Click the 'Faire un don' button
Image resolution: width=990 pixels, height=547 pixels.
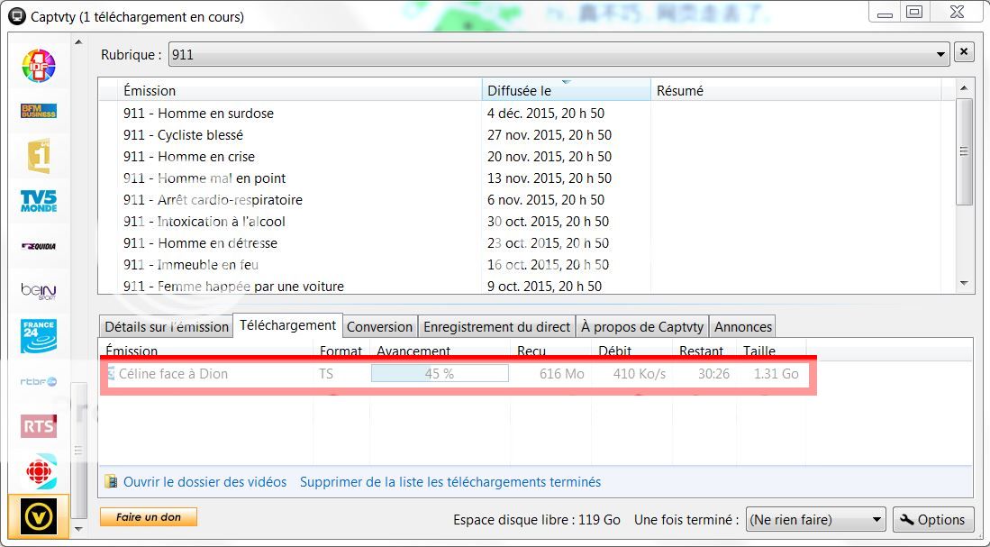(149, 517)
